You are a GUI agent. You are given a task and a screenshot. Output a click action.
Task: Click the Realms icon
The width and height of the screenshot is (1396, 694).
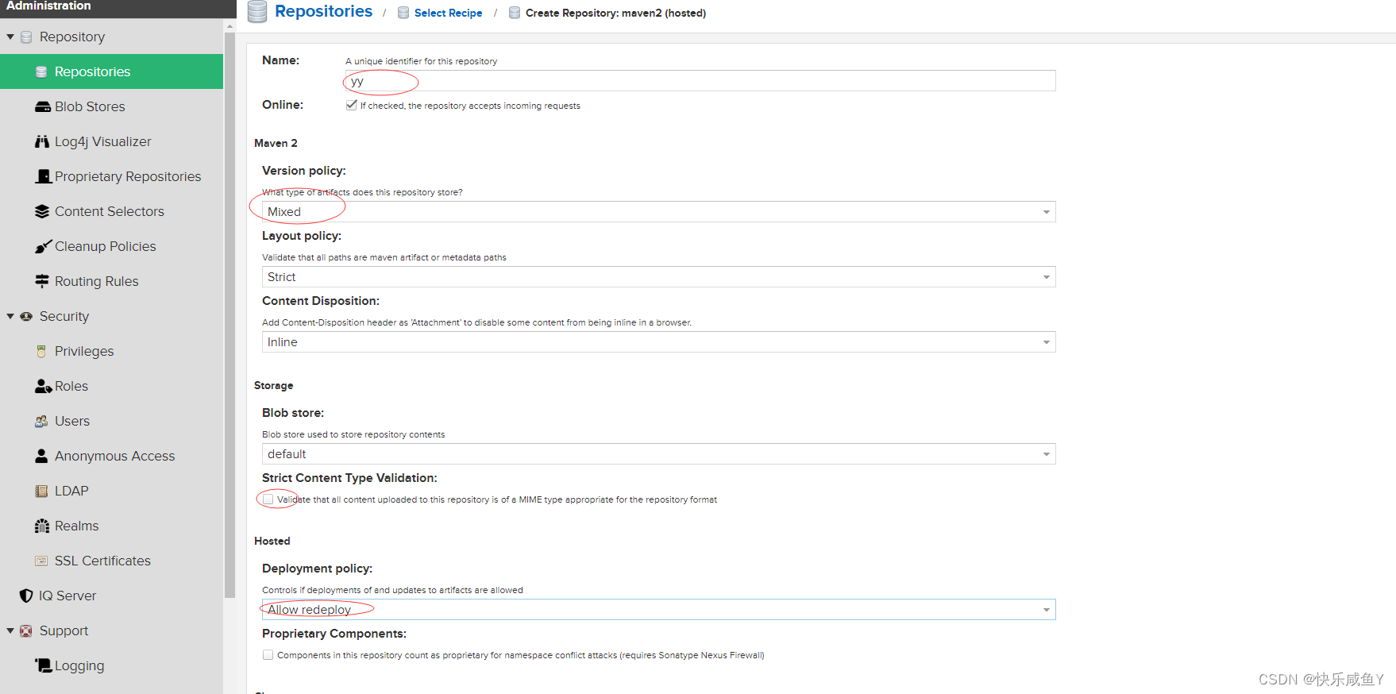tap(42, 526)
